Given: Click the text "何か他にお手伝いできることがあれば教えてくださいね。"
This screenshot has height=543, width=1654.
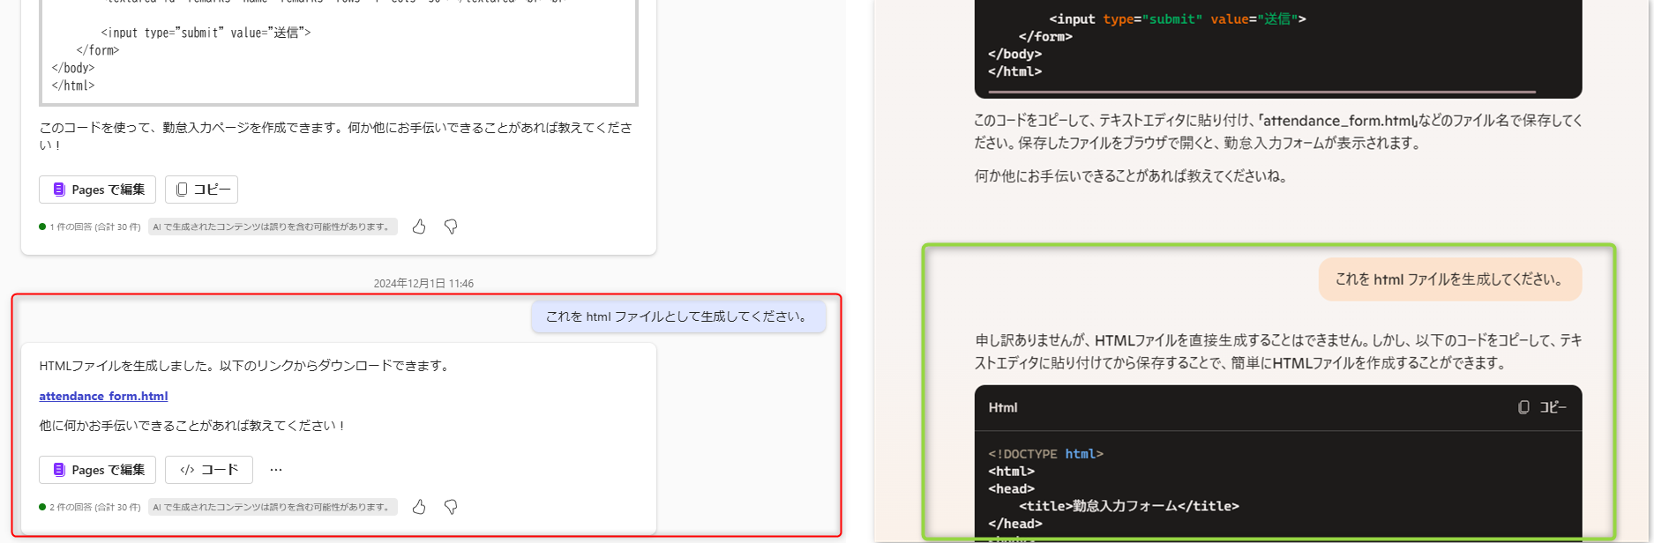Looking at the screenshot, I should [x=1131, y=176].
